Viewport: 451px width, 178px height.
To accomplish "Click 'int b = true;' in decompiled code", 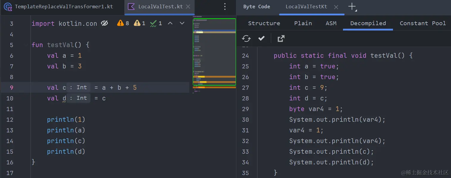I will click(314, 77).
